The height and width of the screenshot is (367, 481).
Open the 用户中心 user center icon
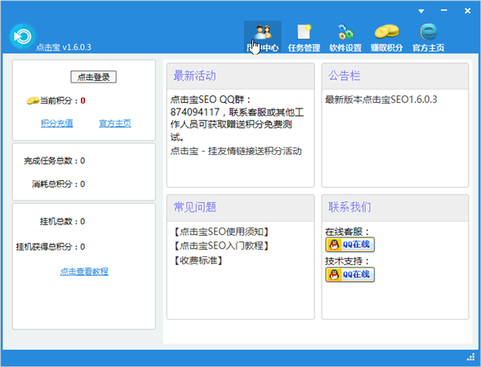pos(263,37)
